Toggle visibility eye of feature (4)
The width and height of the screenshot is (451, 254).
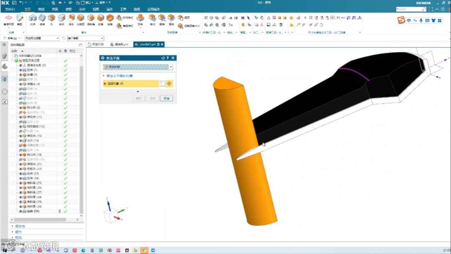(x=21, y=84)
